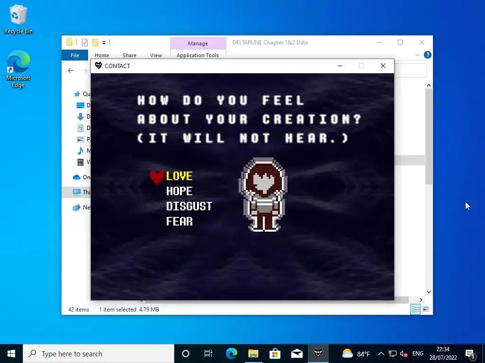
Task: Open weather widget showing 84°F
Action: [x=356, y=354]
